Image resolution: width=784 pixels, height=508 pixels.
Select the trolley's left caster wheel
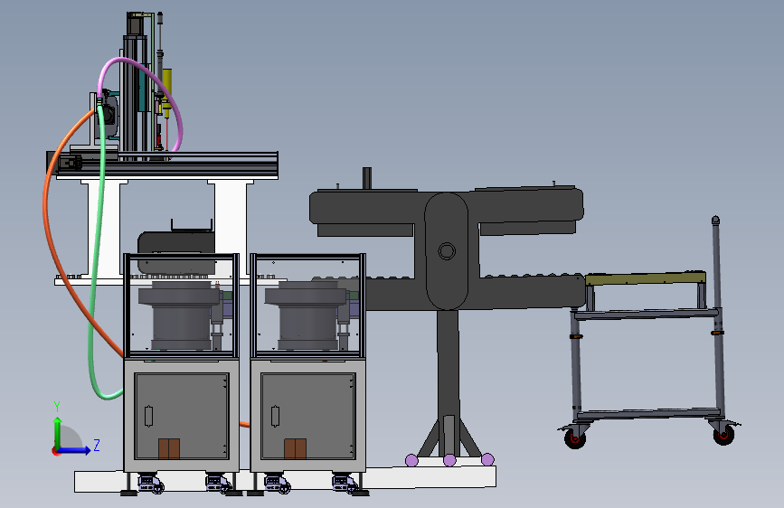pos(574,438)
